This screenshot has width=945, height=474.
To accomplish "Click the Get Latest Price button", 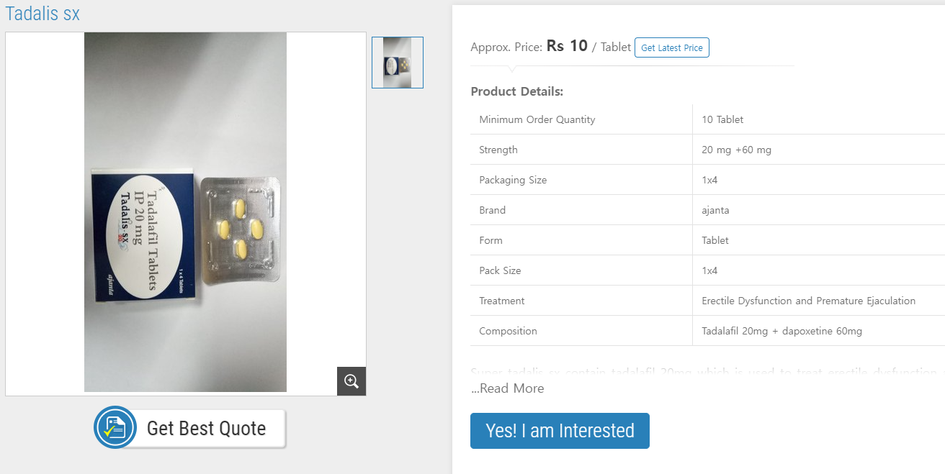I will tap(671, 48).
